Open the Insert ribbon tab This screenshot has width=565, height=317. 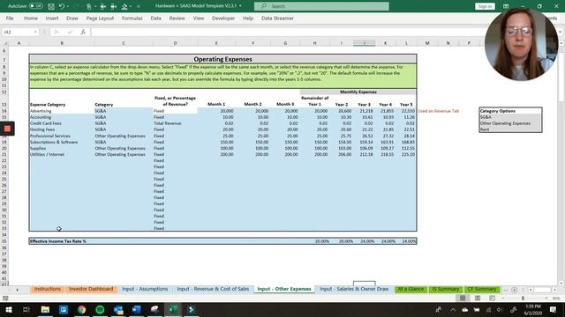coord(52,18)
